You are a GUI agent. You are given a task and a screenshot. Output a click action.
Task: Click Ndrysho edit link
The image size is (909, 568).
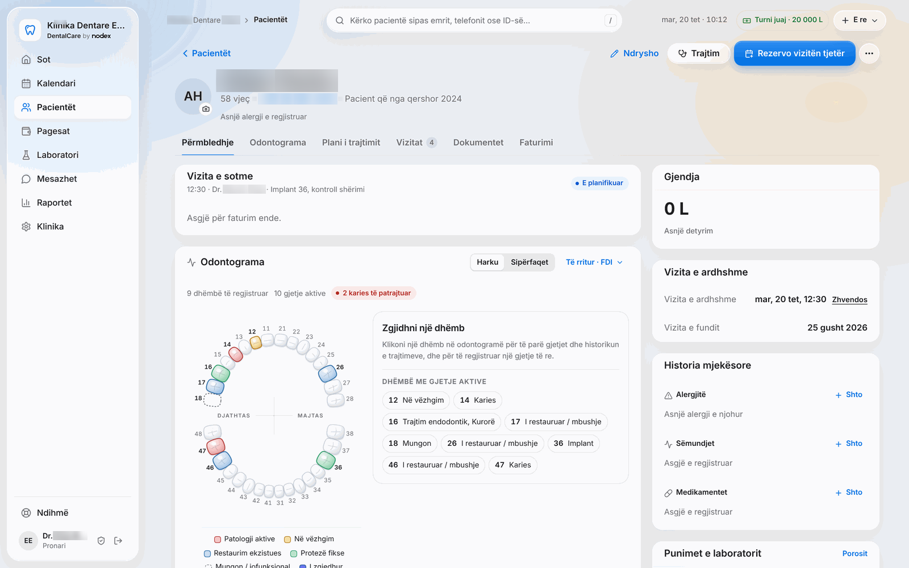pyautogui.click(x=634, y=53)
